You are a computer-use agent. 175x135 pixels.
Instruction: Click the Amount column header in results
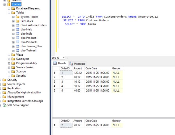coord(78,69)
